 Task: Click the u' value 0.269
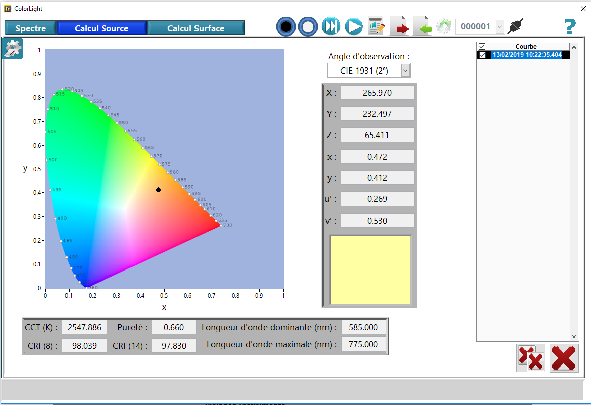[x=377, y=199]
